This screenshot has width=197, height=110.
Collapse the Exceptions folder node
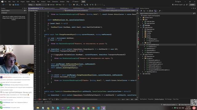pos(143,58)
